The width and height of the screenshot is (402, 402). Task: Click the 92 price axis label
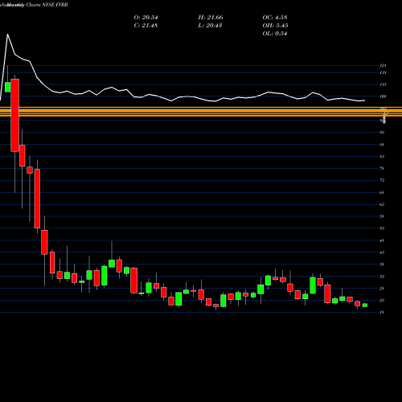coord(383,132)
